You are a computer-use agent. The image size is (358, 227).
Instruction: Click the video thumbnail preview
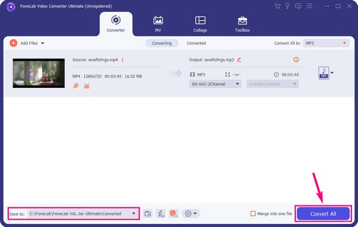coord(39,73)
